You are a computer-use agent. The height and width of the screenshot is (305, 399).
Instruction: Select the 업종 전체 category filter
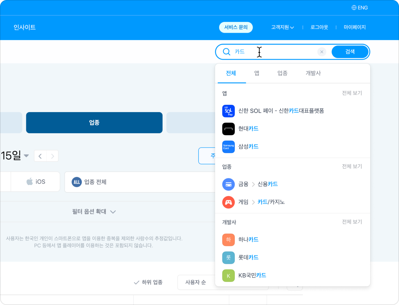pyautogui.click(x=140, y=182)
